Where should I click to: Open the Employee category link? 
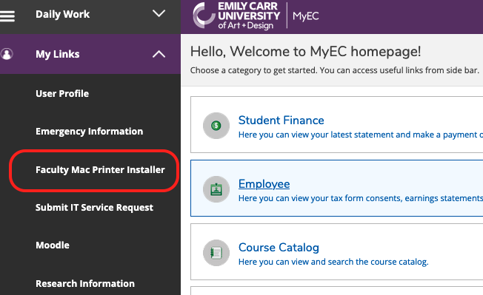click(264, 184)
